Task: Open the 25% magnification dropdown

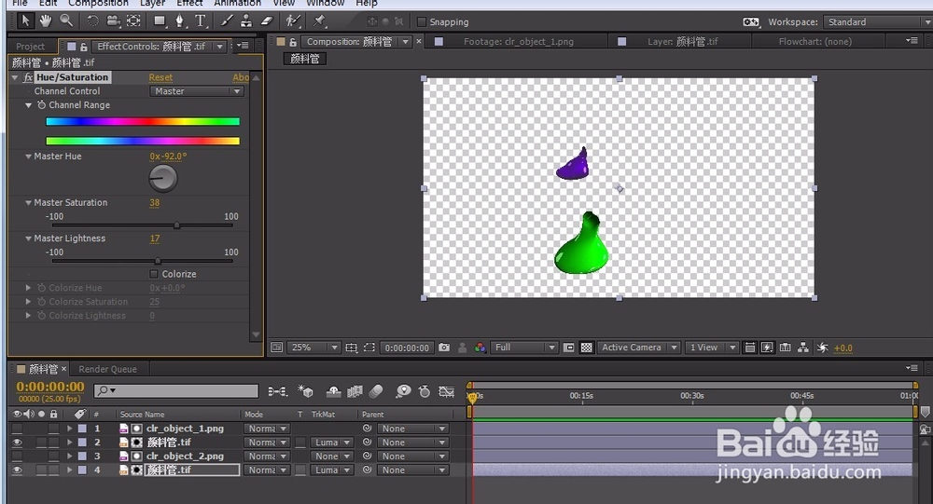Action: tap(313, 347)
